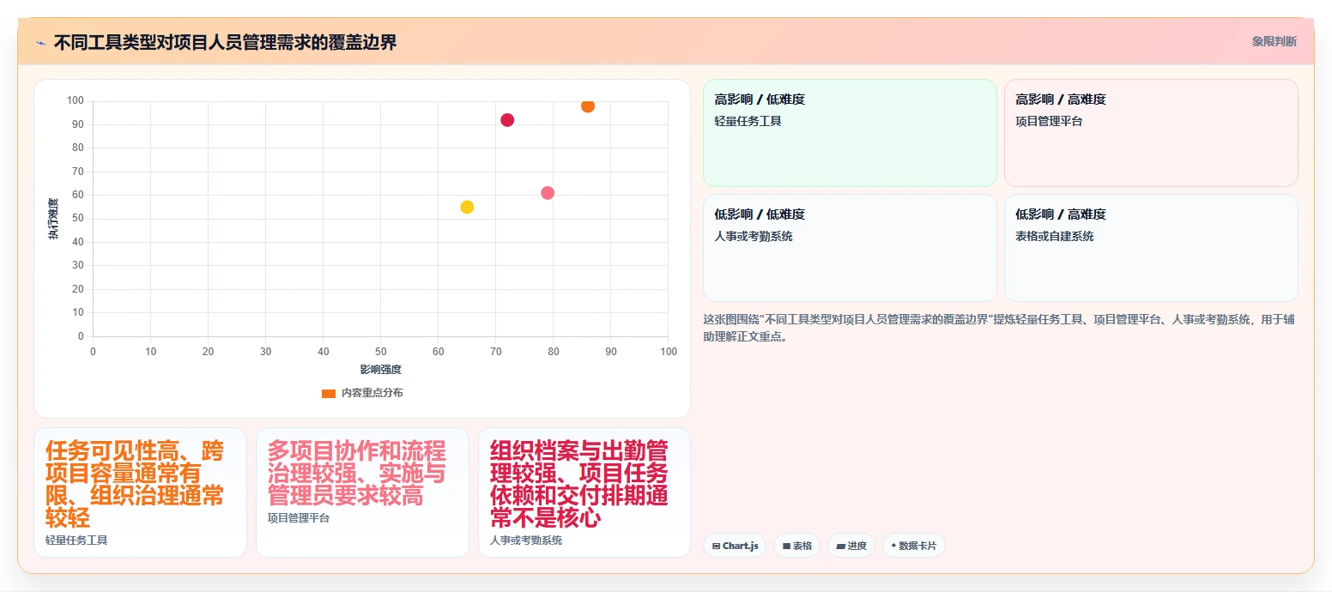Viewport: 1332px width, 592px height.
Task: Select the 高影响 / 低难度 quadrant card
Action: click(850, 133)
